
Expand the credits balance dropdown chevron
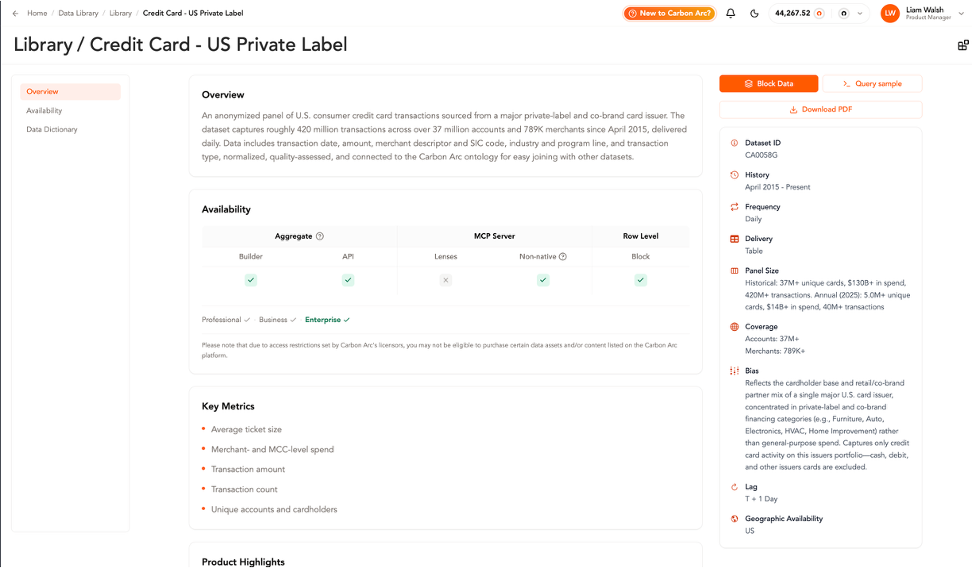(x=859, y=13)
